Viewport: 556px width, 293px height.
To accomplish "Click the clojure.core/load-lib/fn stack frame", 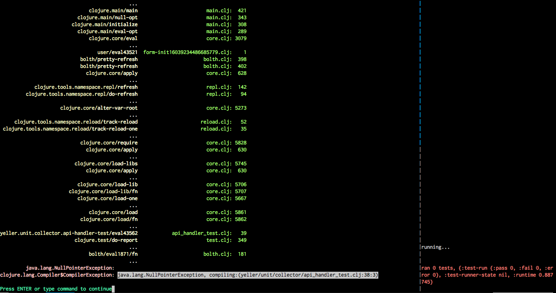I will click(x=103, y=192).
